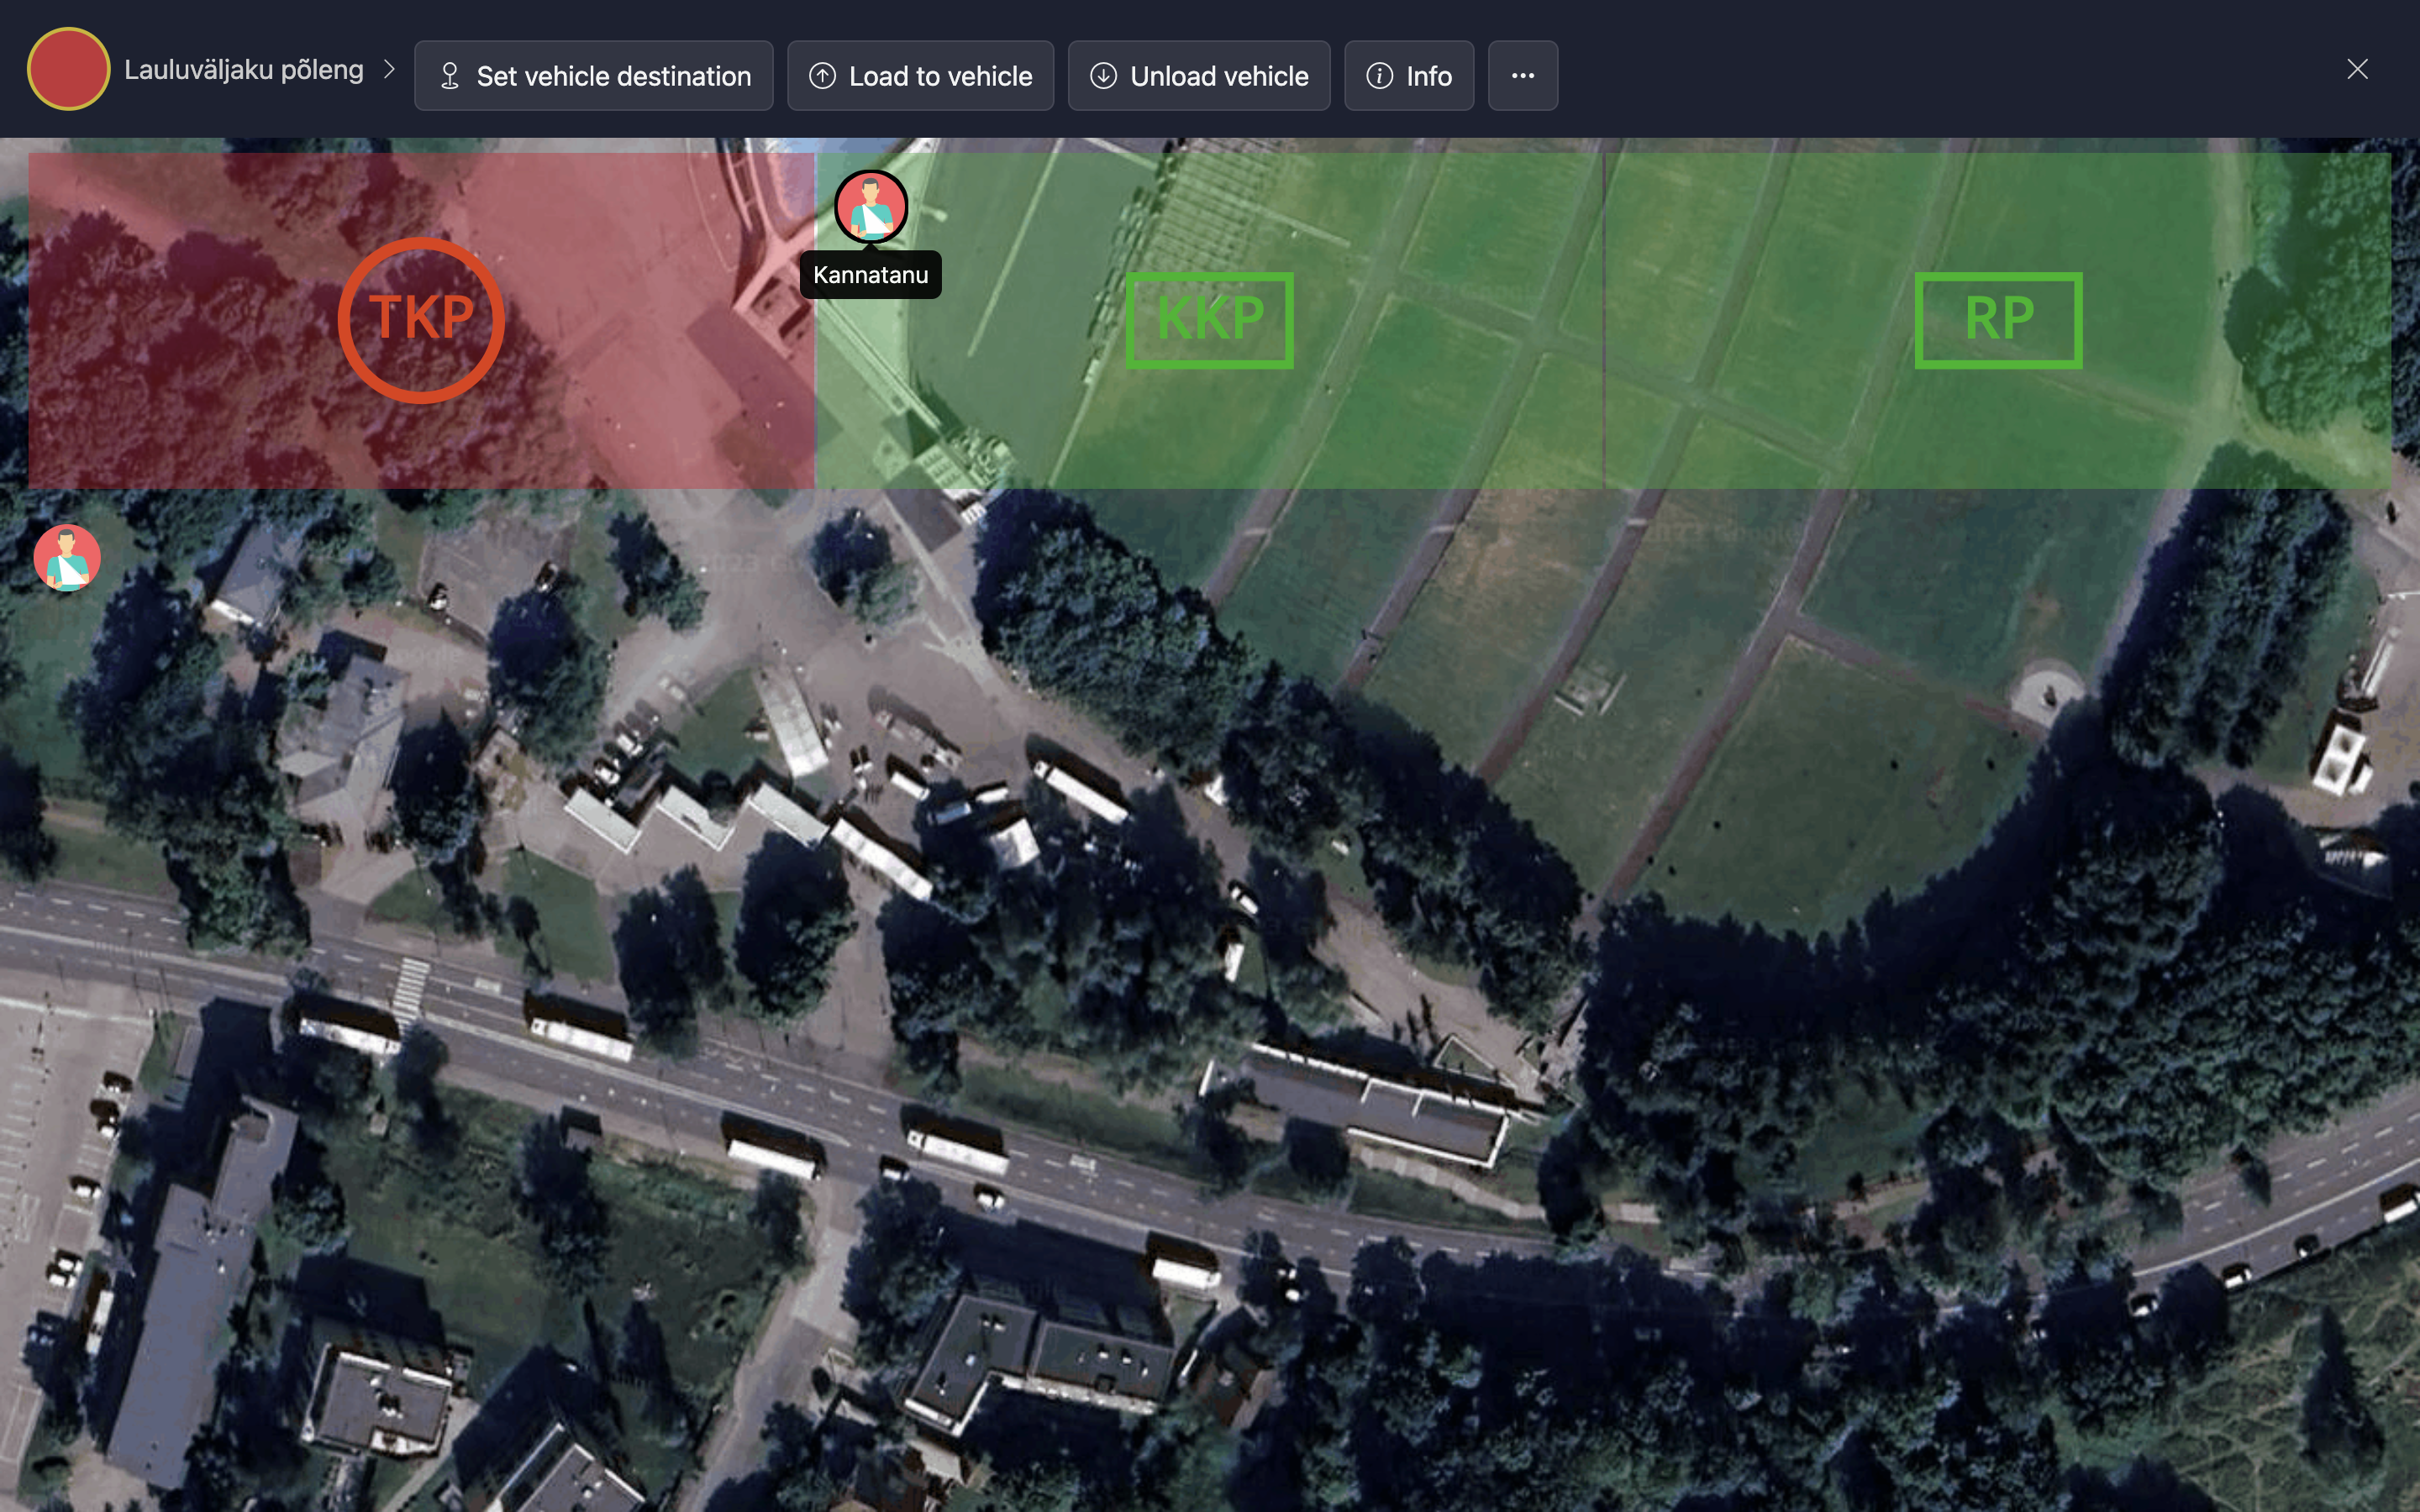This screenshot has width=2420, height=1512.
Task: Click the red TKP circle marker
Action: click(421, 320)
